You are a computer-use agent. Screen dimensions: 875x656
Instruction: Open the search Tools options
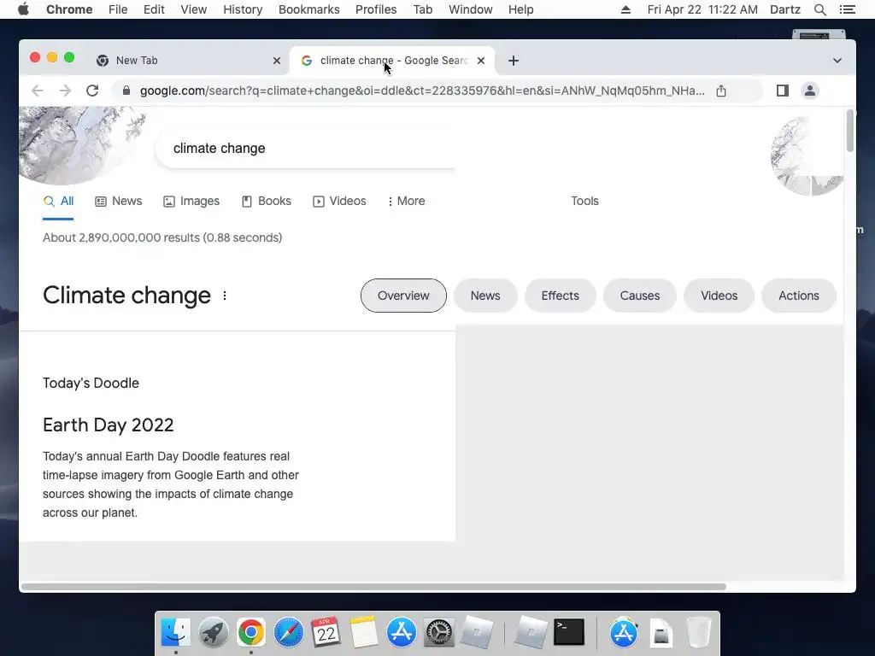[584, 202]
